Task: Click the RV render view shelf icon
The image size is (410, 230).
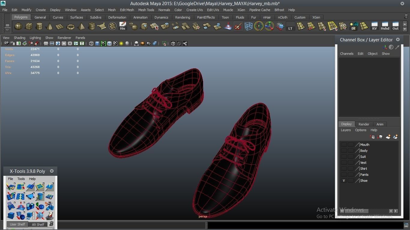Action: click(x=374, y=26)
